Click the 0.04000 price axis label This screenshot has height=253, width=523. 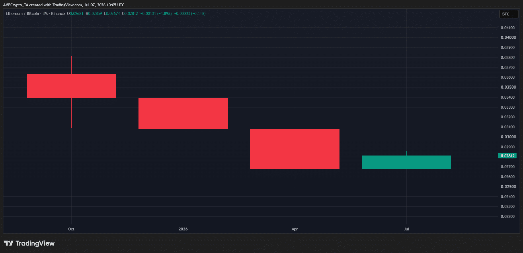point(508,37)
